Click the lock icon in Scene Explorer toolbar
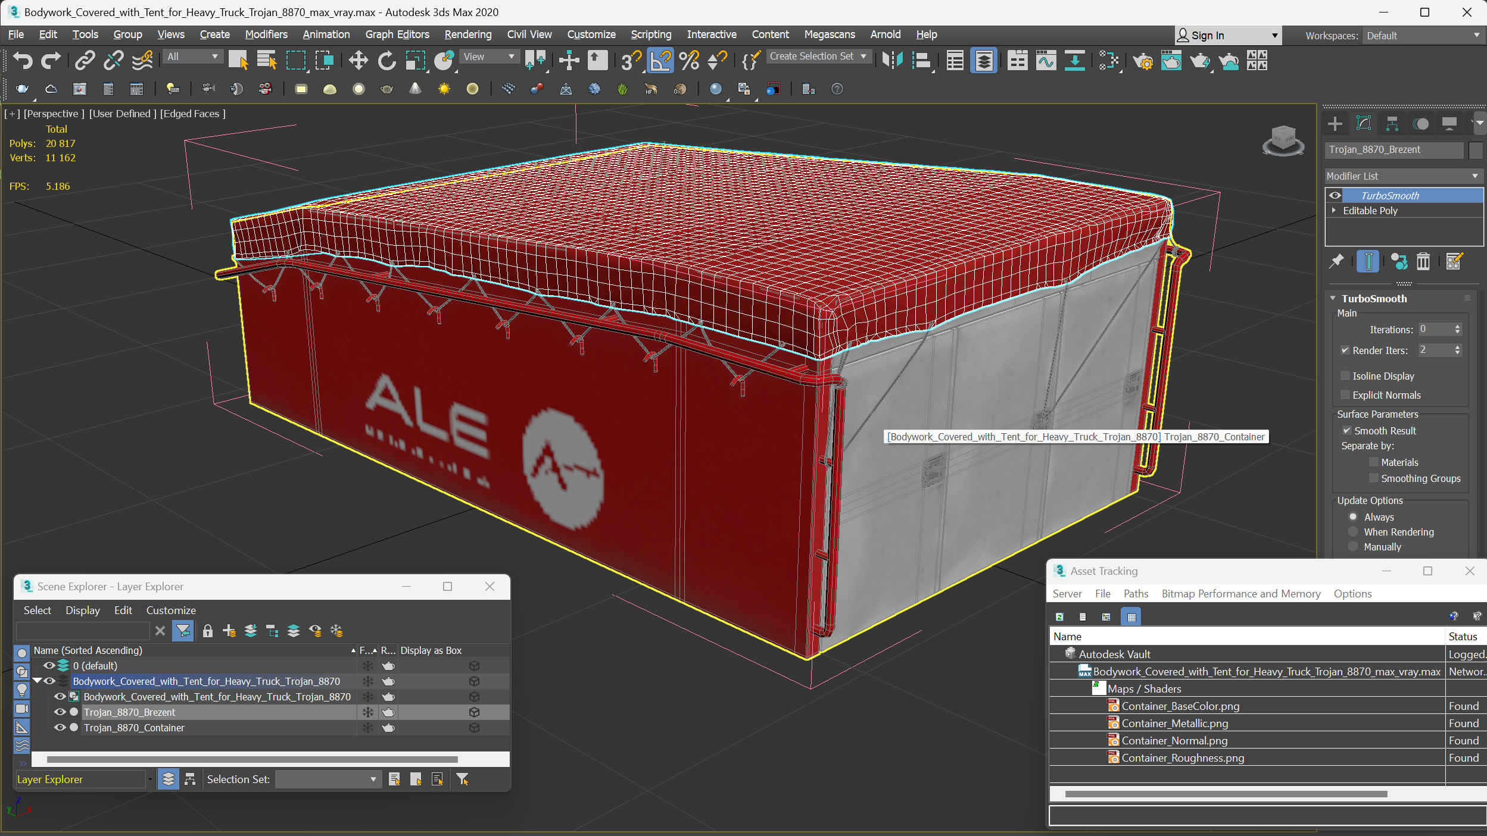Screen dimensions: 1487x836 (207, 631)
